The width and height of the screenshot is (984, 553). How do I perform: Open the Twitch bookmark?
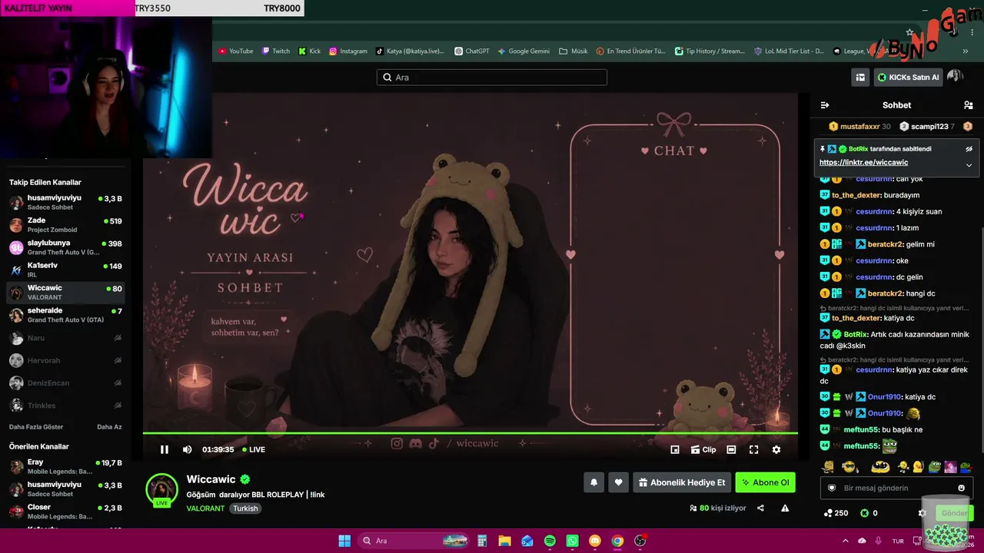click(x=275, y=51)
